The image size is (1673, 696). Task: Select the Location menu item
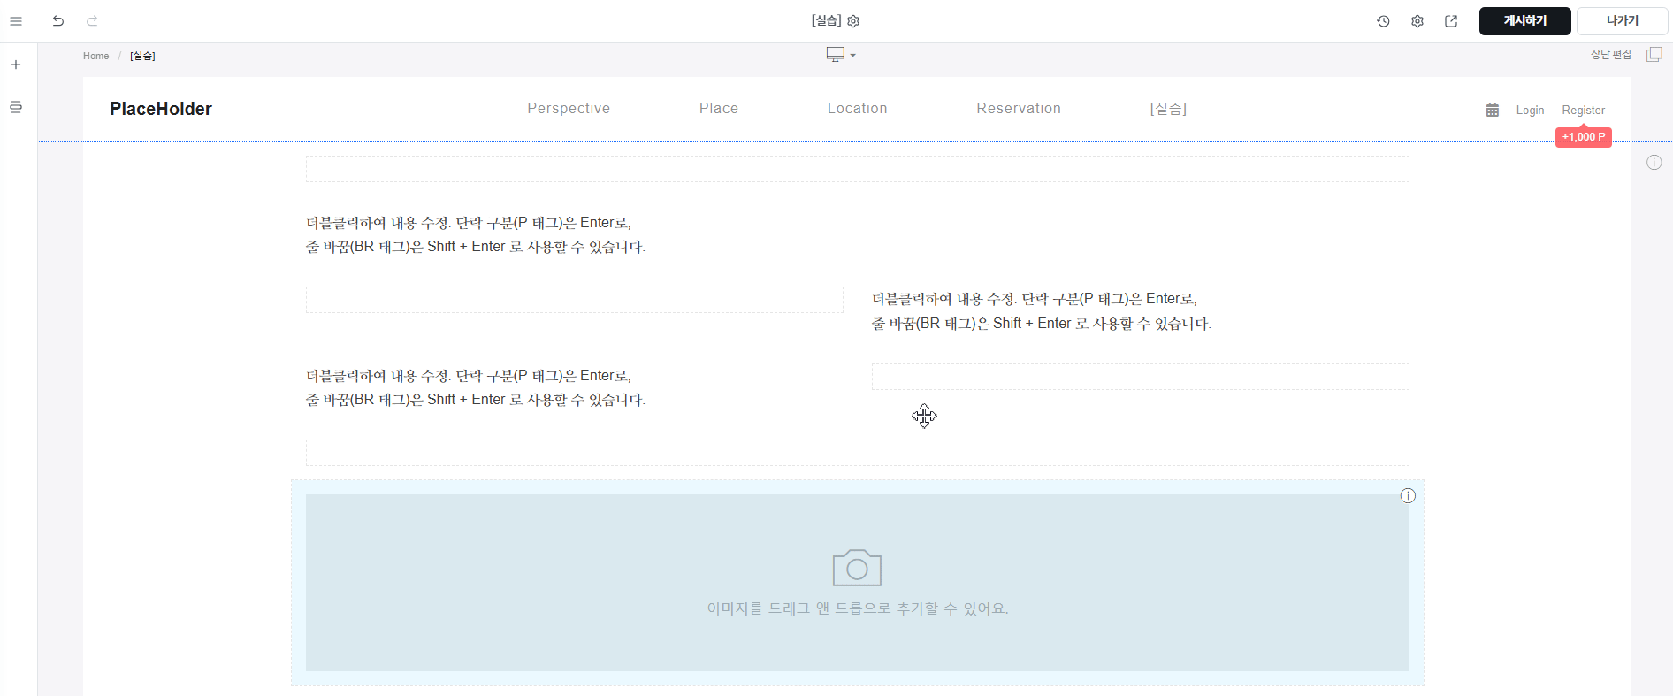[858, 108]
